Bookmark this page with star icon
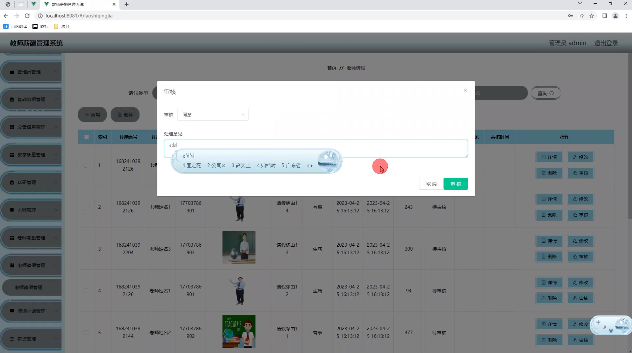Viewport: 632px width, 353px height. click(592, 16)
